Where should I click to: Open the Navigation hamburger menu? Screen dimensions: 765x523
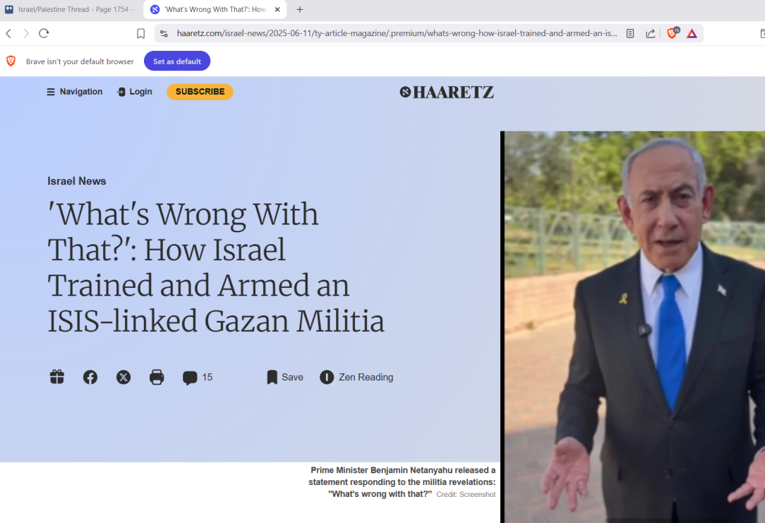[x=75, y=92]
